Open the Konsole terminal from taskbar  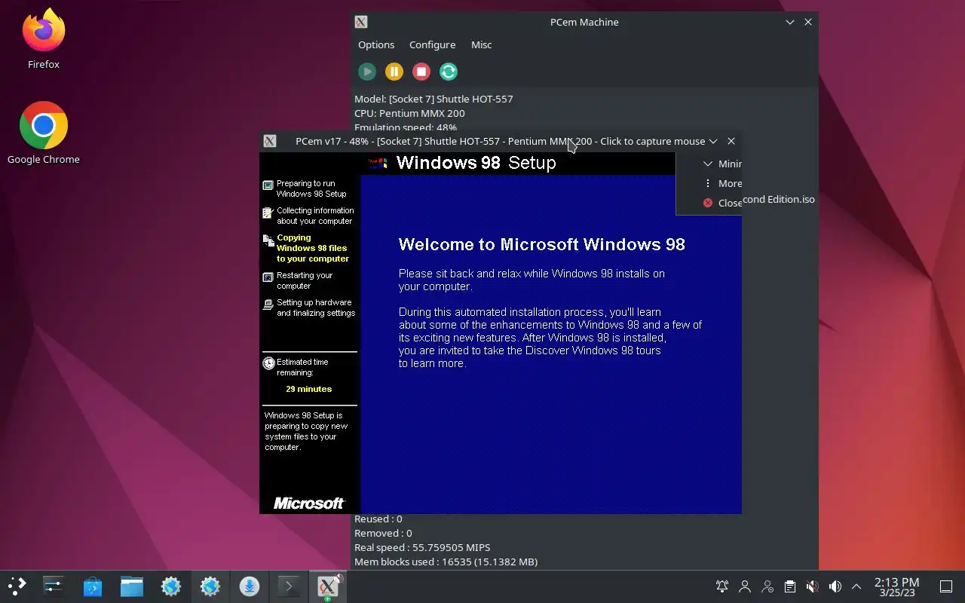pyautogui.click(x=289, y=586)
